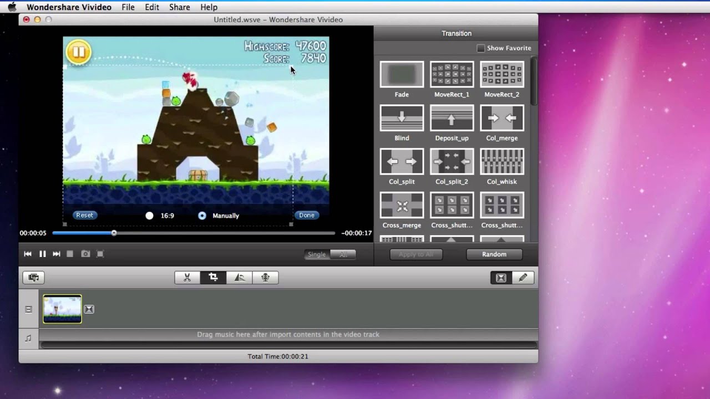Pause the preview playback
The width and height of the screenshot is (710, 399).
click(x=42, y=254)
